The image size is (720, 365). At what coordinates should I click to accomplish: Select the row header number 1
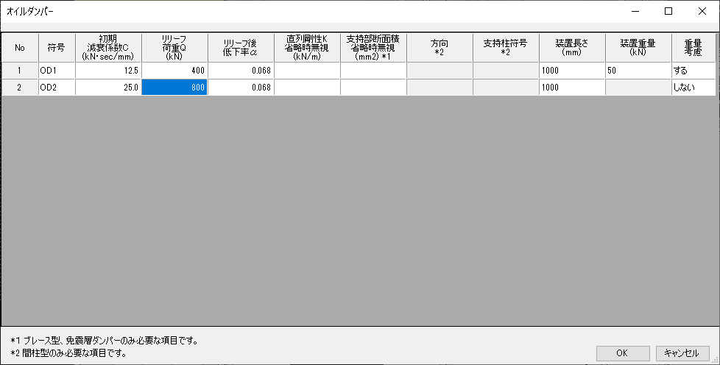pyautogui.click(x=20, y=71)
